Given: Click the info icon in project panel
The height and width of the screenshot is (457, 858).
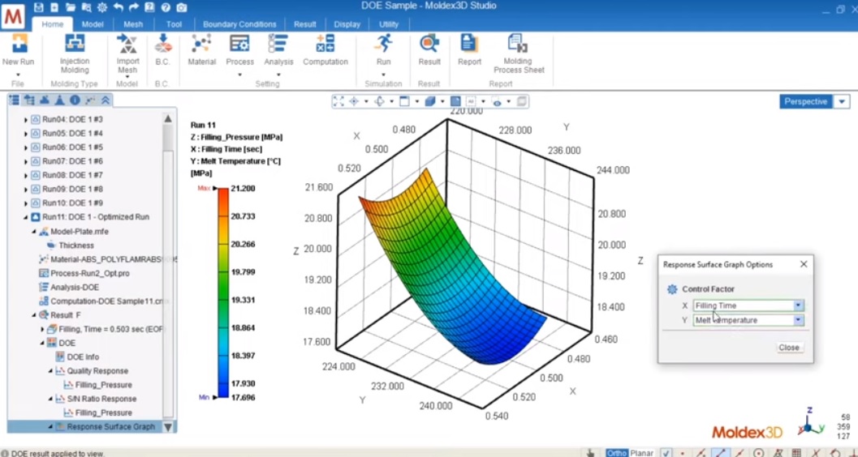Looking at the screenshot, I should pos(75,100).
